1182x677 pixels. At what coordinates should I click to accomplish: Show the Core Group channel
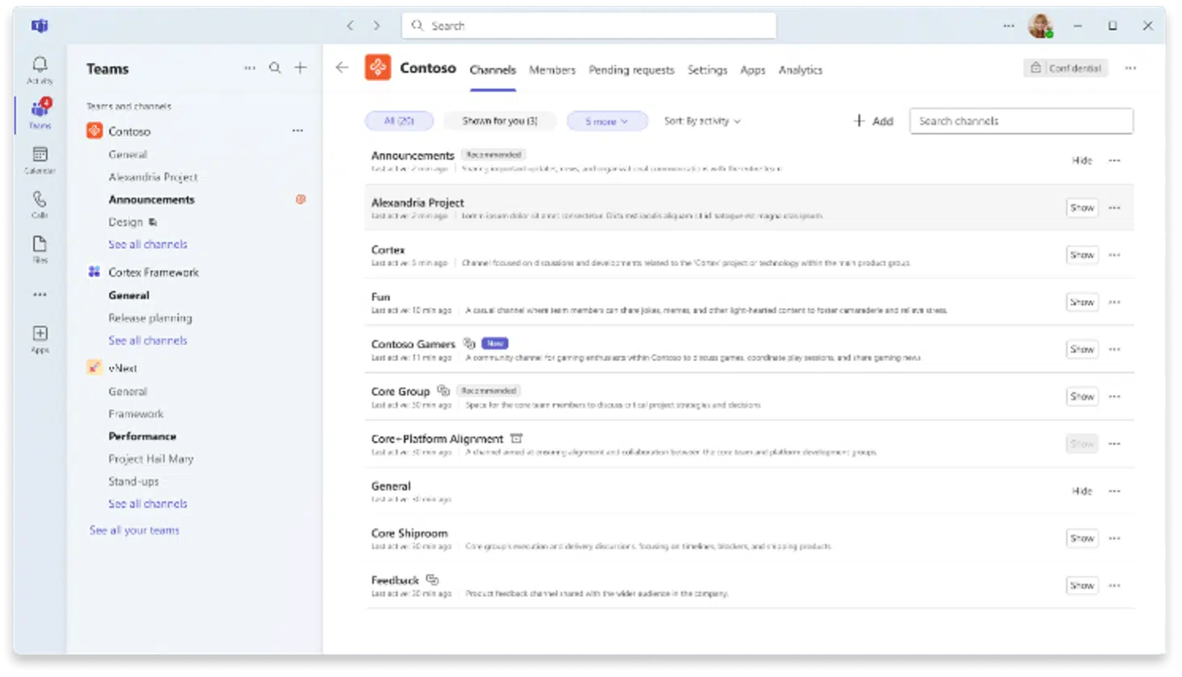[1082, 397]
